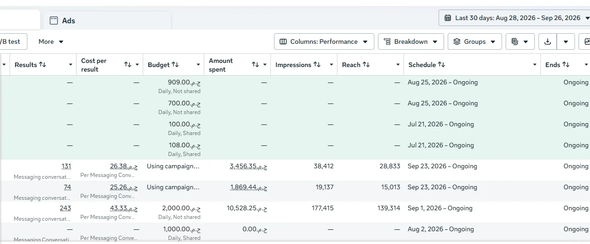Click schedule Sep 1, 2026 – Ongoing
Viewport: 590px width, 244px height.
tap(440, 208)
